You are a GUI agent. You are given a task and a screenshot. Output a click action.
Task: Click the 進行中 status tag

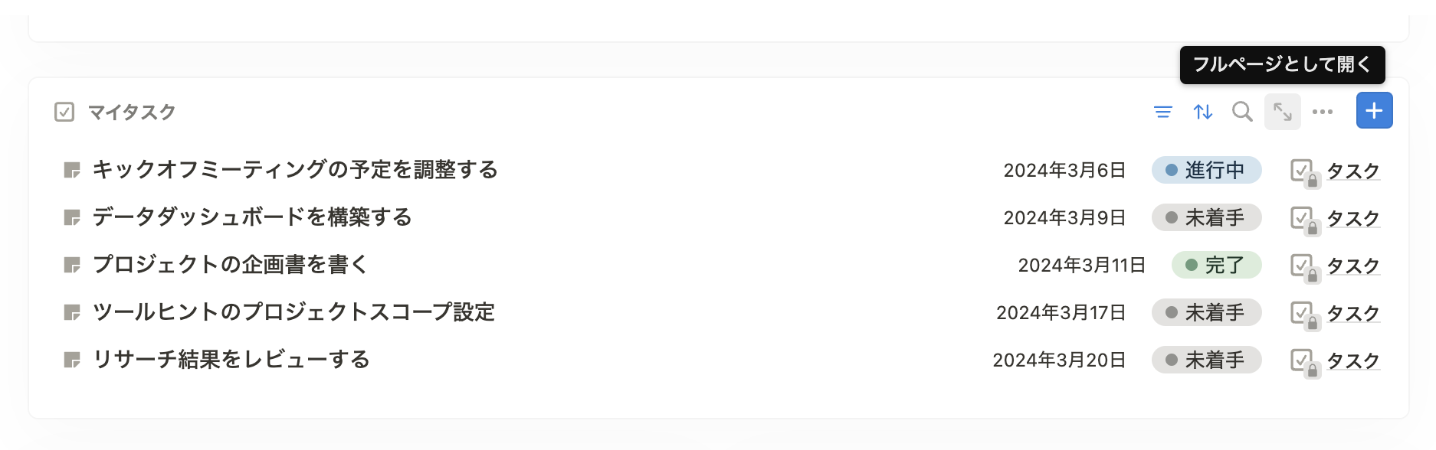tap(1206, 170)
